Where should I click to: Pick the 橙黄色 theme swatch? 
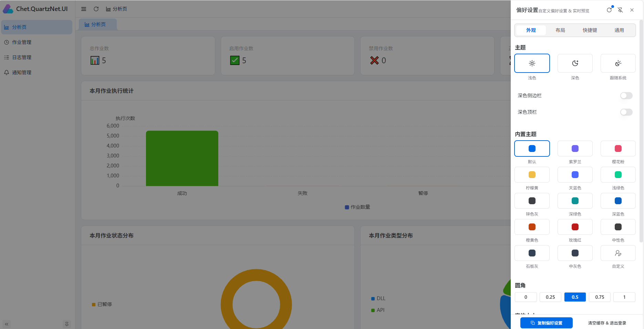click(x=532, y=227)
